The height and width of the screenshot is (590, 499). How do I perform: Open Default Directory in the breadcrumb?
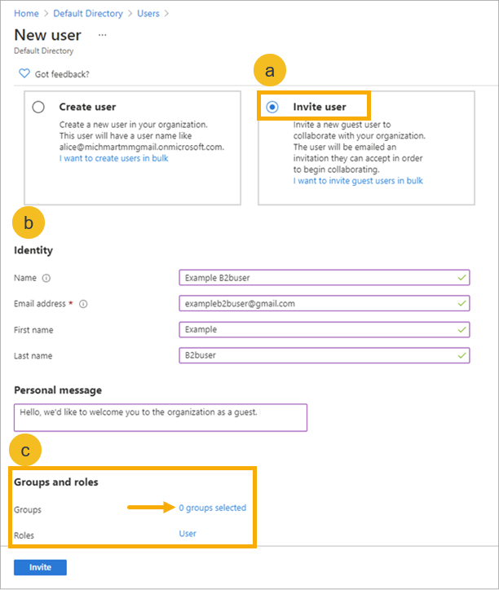88,13
